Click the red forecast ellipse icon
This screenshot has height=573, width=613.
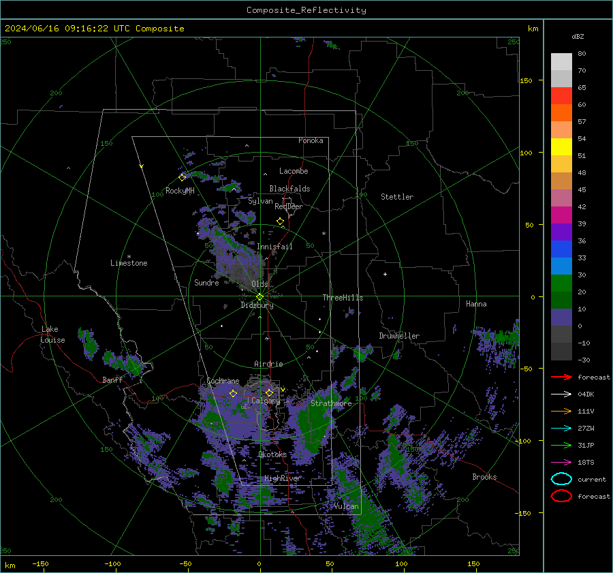point(561,496)
